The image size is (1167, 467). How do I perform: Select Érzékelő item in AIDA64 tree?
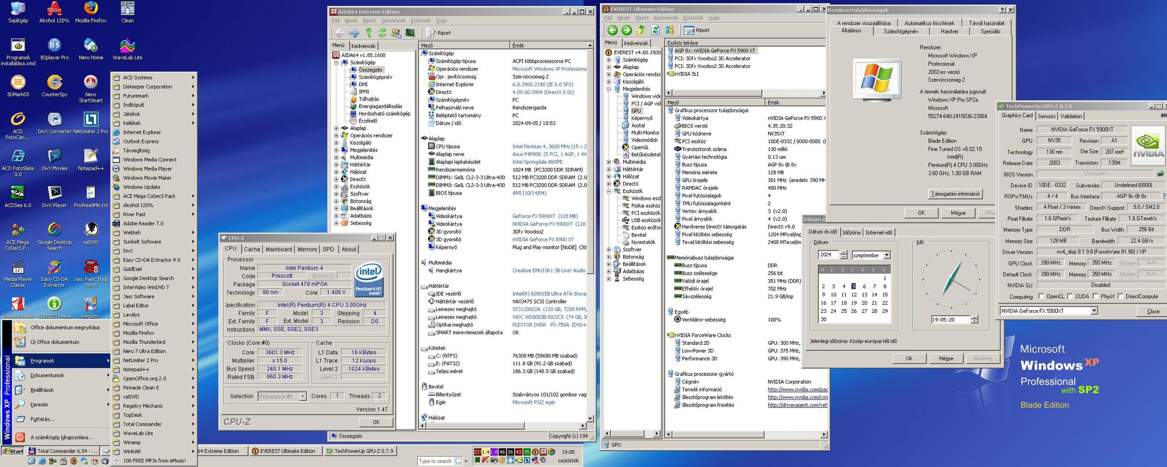367,121
